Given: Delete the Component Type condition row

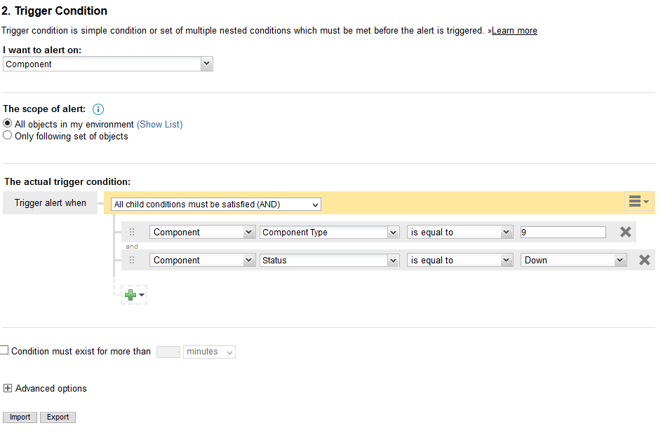Looking at the screenshot, I should click(x=625, y=232).
